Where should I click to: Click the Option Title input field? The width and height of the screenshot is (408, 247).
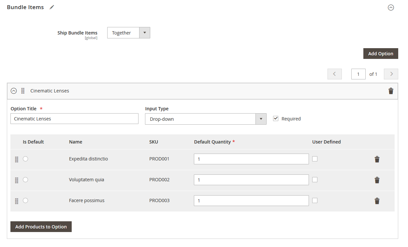75,119
